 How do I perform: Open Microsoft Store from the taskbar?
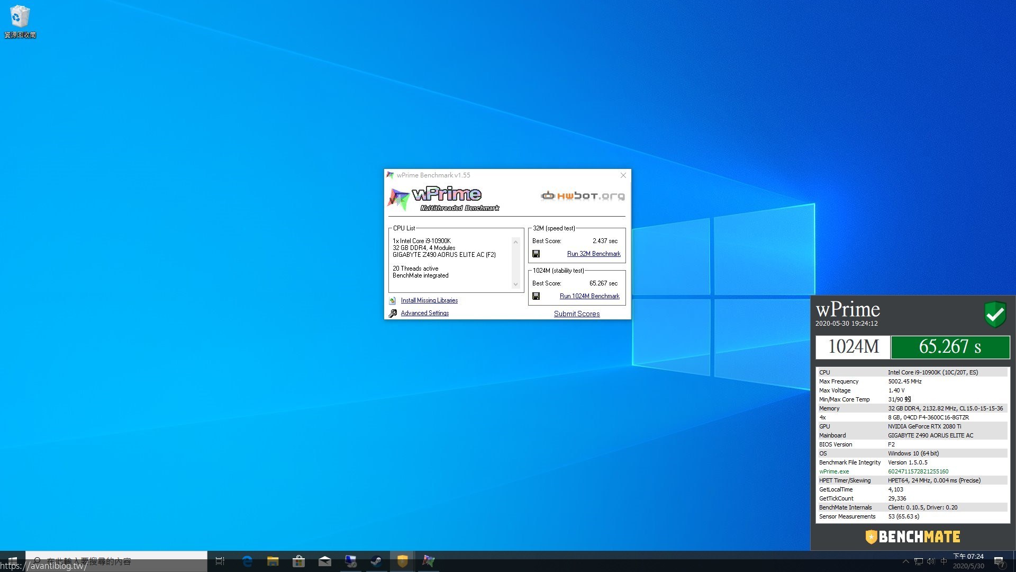coord(299,561)
